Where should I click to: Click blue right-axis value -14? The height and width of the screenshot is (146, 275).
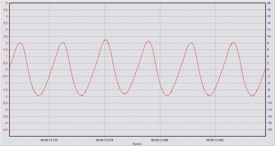click(x=269, y=117)
